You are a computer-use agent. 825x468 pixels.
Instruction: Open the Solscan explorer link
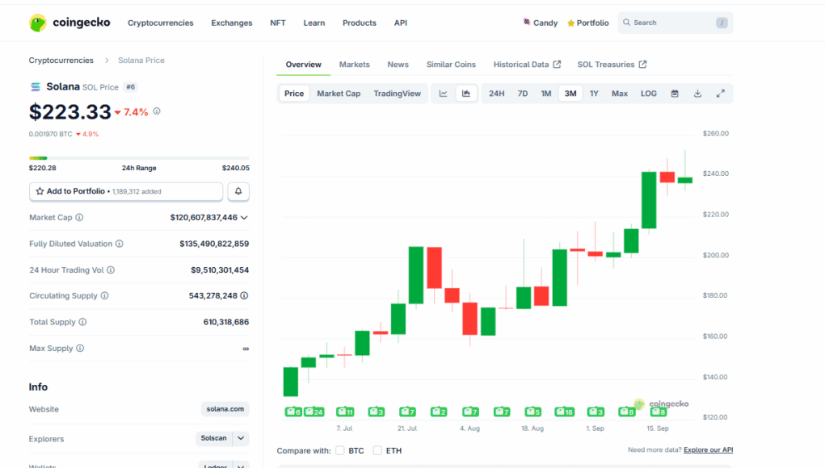[213, 438]
